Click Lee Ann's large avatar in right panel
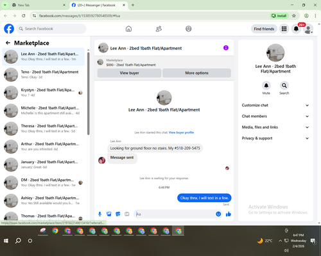 275,52
